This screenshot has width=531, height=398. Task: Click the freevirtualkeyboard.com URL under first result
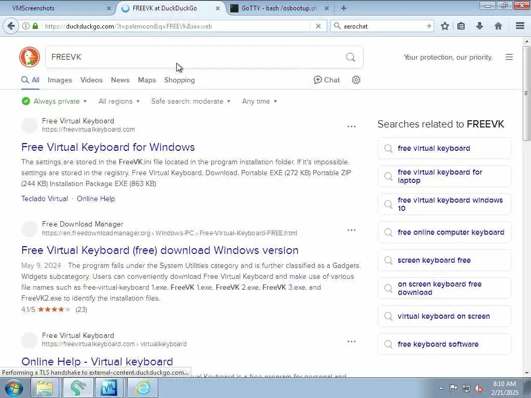(x=88, y=130)
